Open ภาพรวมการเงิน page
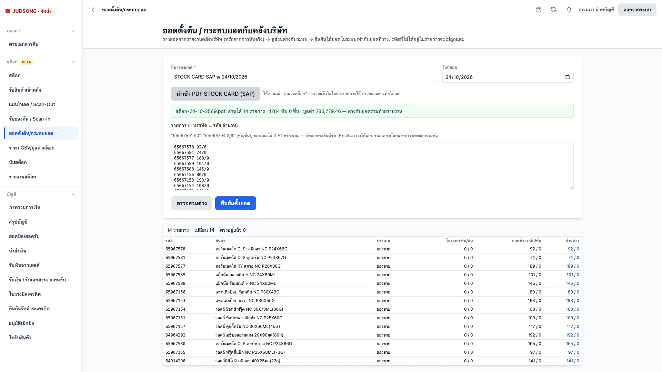Screen dimensions: 662x372 41,207
